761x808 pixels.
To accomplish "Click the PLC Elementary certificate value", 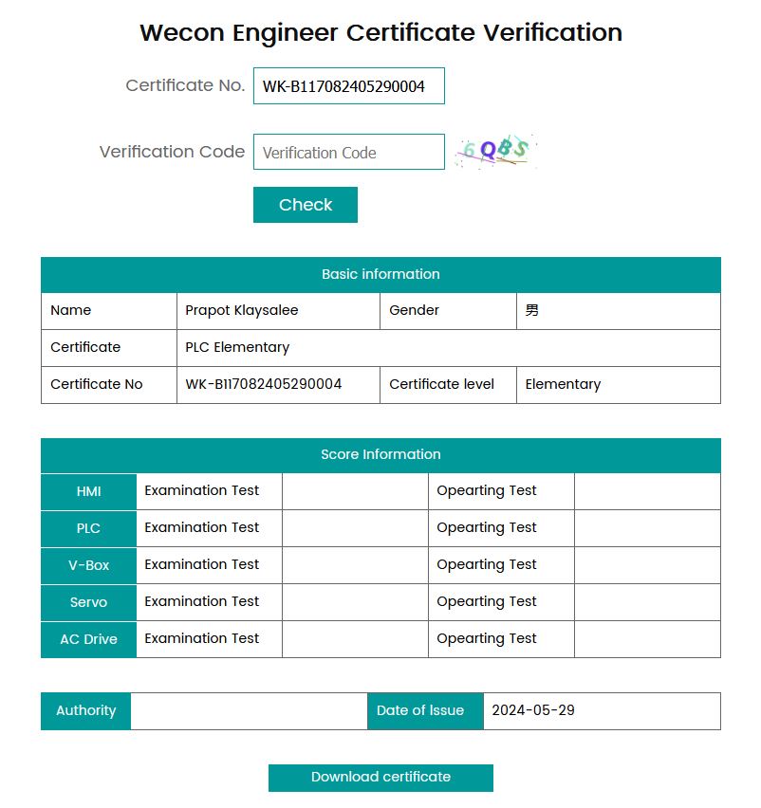I will pos(237,347).
